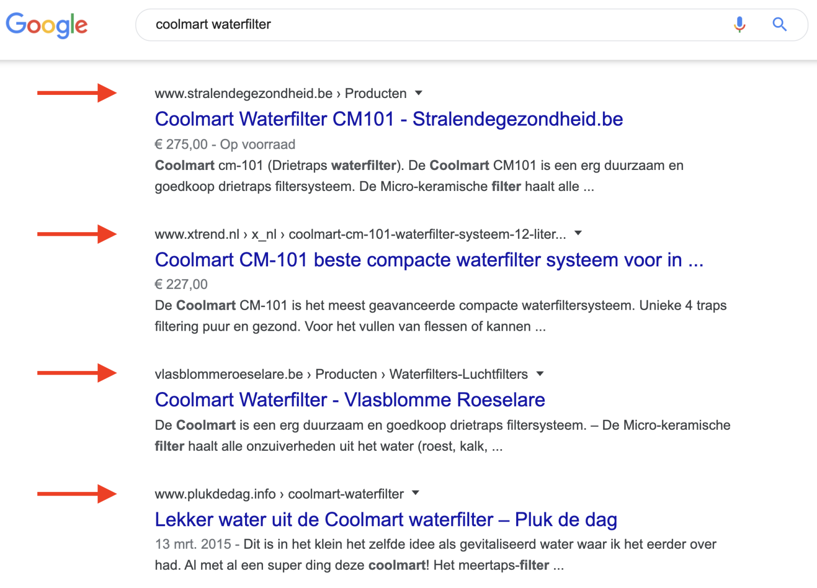Open the Coolmart CM-101 beste compacte waterfilter result
Viewport: 817px width, 588px height.
(x=429, y=260)
